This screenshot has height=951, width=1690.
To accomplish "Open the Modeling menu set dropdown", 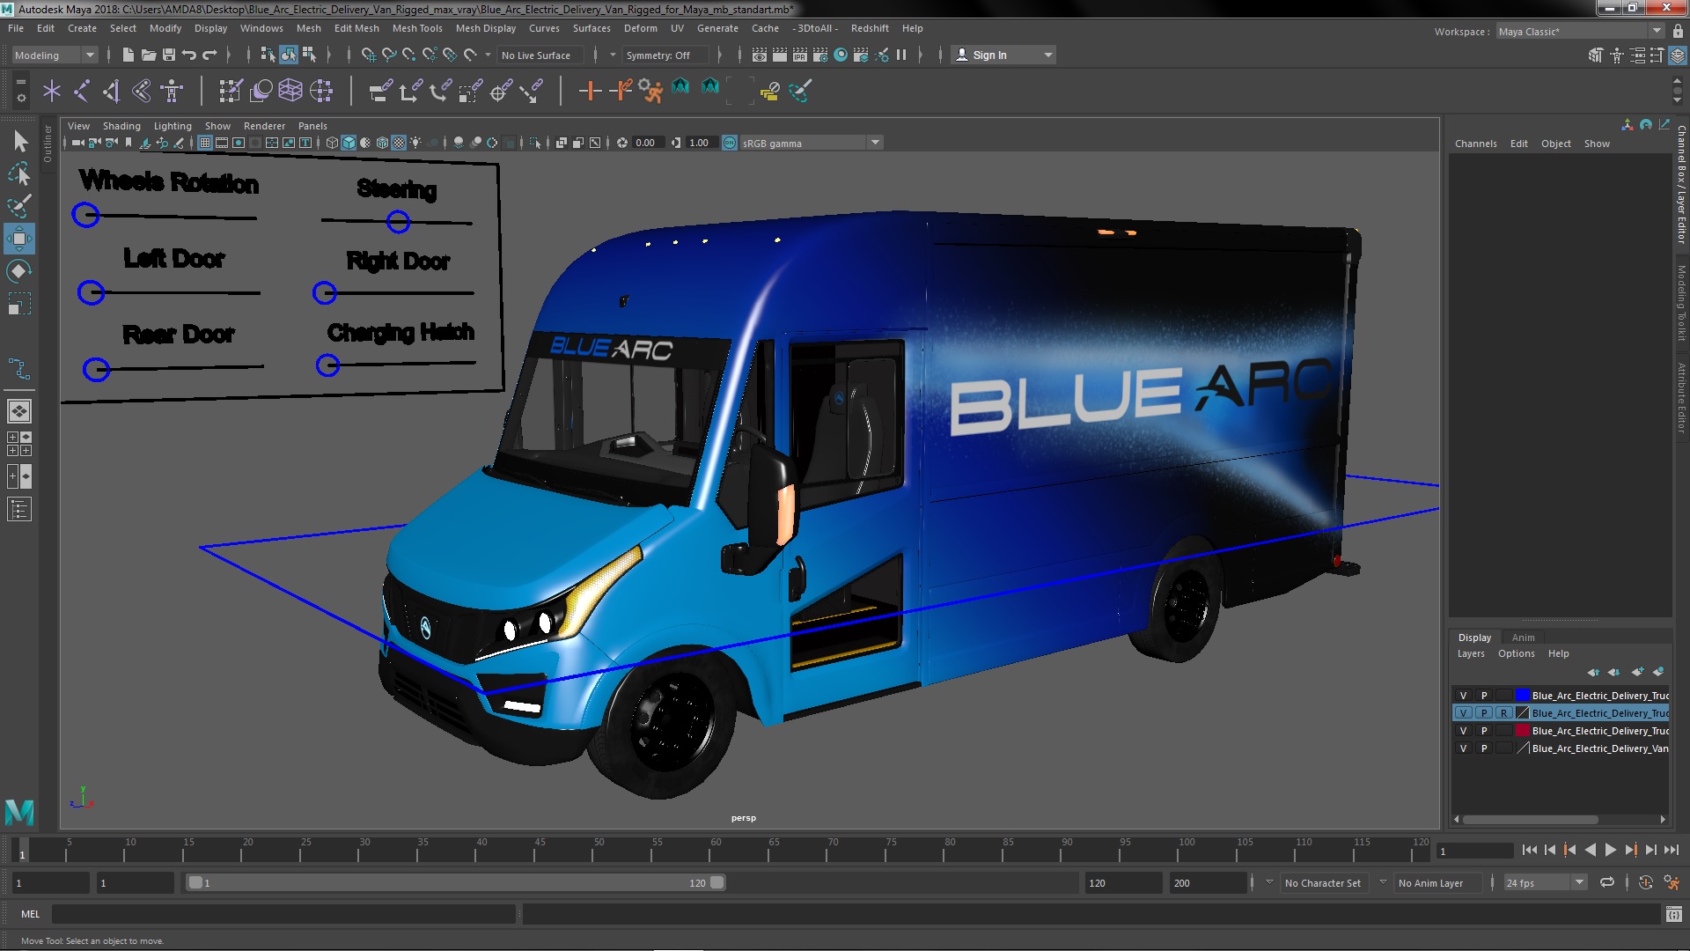I will [x=55, y=55].
